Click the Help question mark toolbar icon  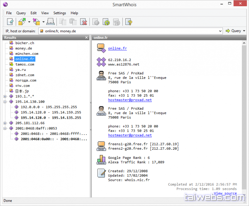[x=129, y=22]
